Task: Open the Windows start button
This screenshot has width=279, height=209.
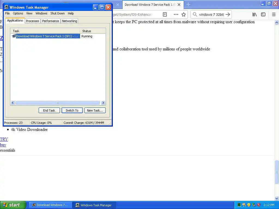Action: [13, 205]
